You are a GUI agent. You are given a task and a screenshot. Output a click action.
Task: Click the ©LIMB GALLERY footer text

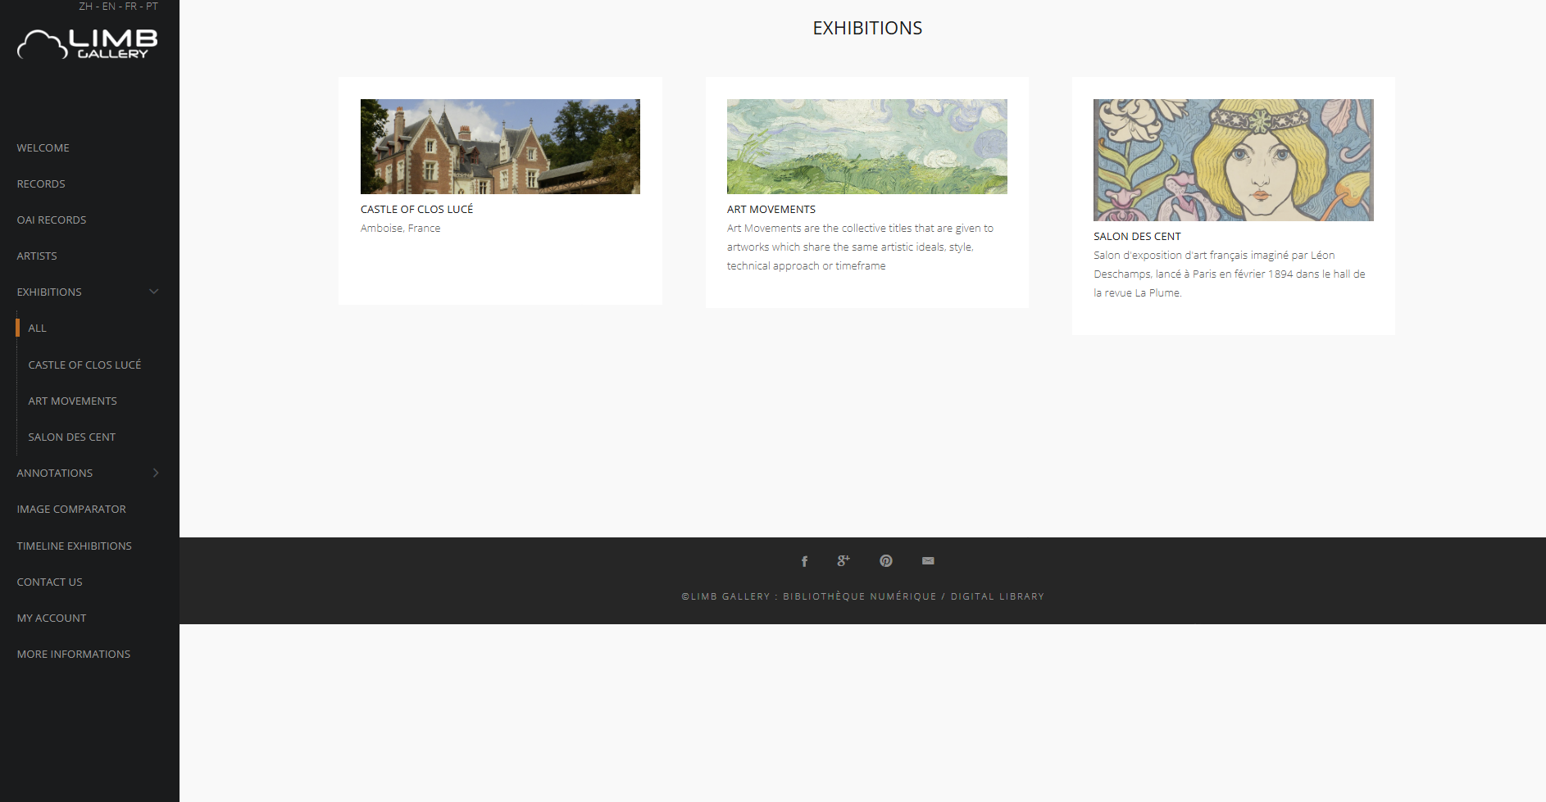726,596
